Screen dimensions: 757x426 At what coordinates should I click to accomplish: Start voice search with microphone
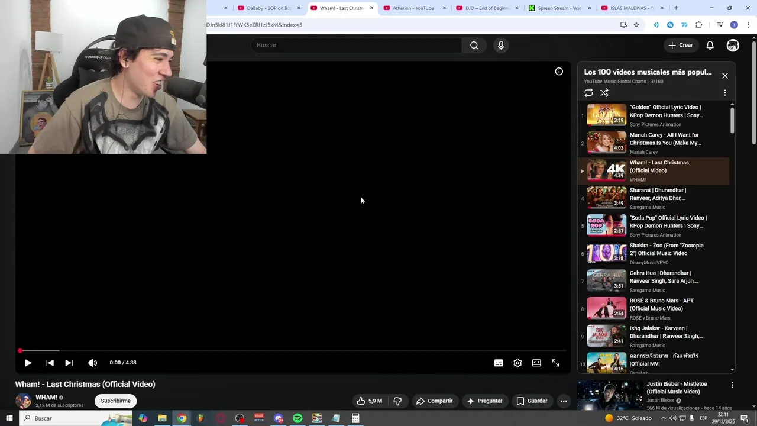501,45
